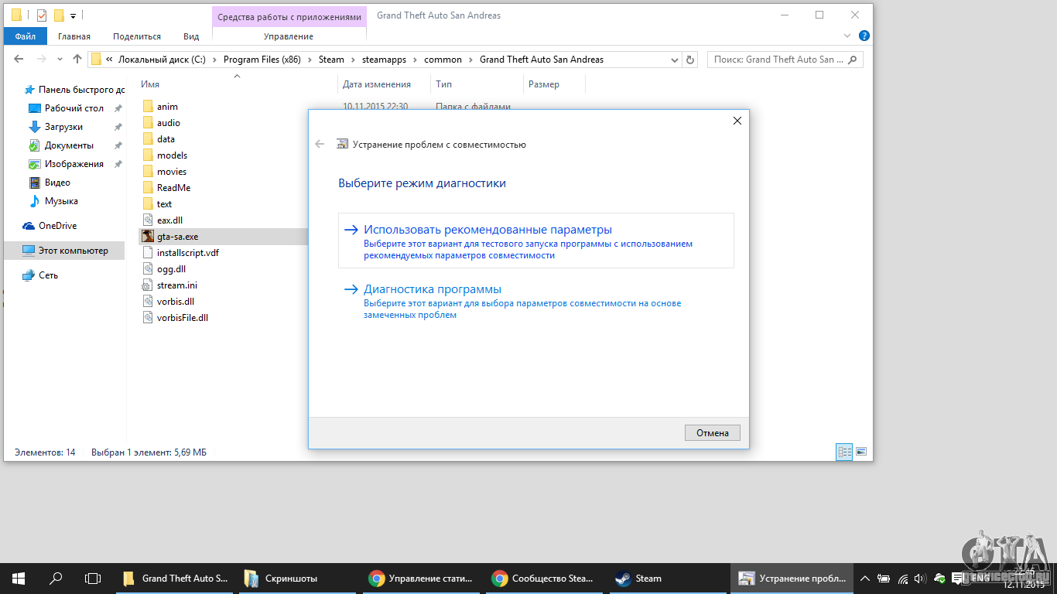Screen dimensions: 1057x594
Task: Open taskbar search
Action: (x=56, y=579)
